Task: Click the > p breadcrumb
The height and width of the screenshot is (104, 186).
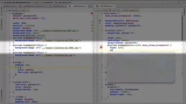Action: (27, 10)
